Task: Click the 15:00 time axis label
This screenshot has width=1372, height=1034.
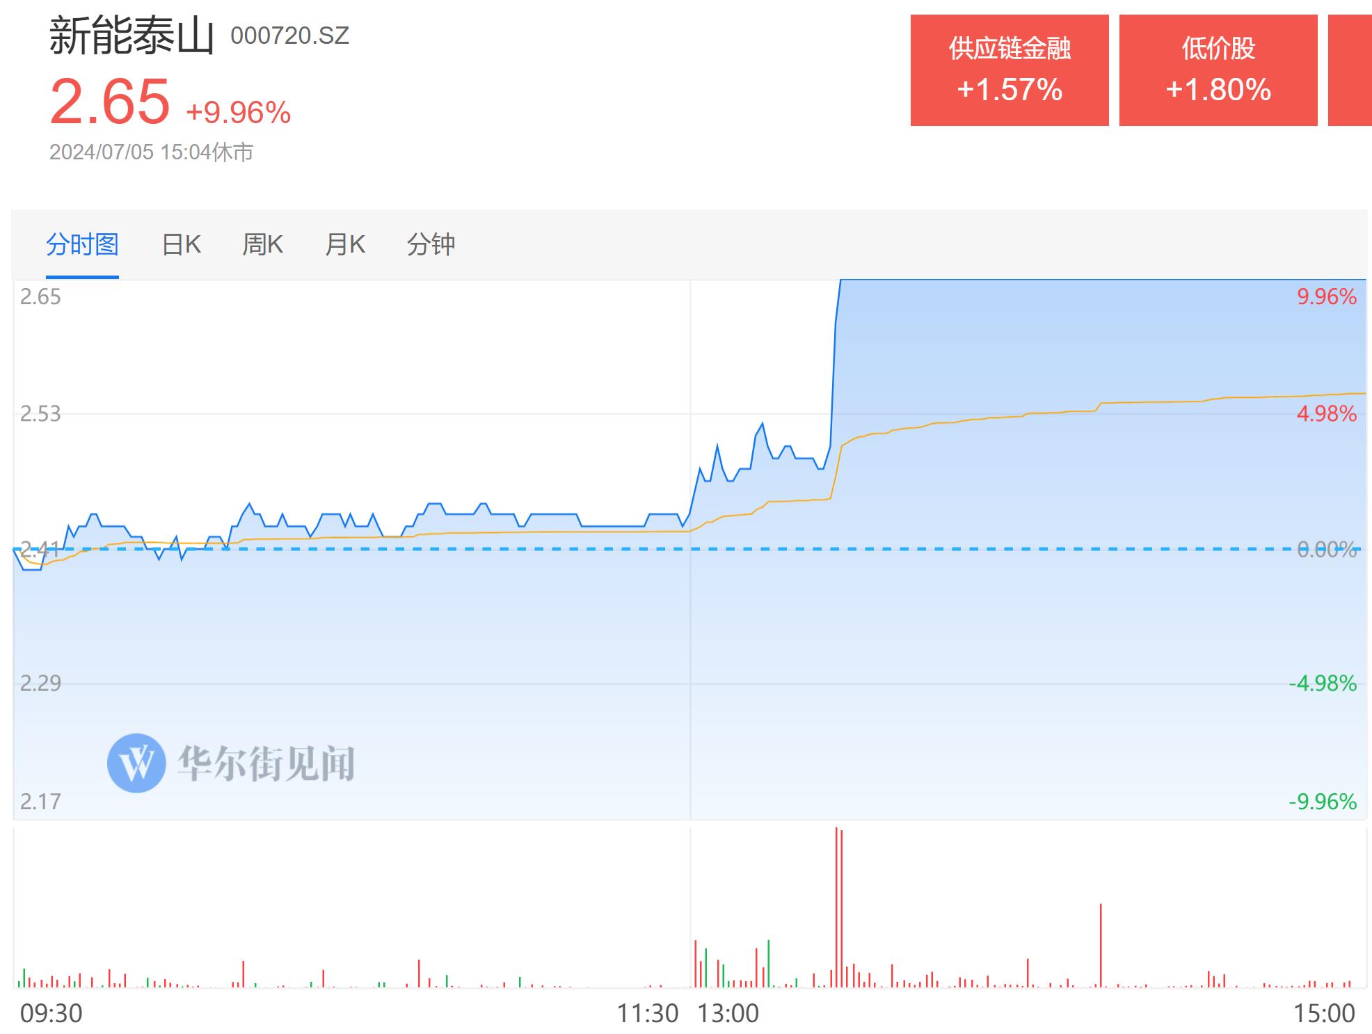Action: (1324, 1013)
